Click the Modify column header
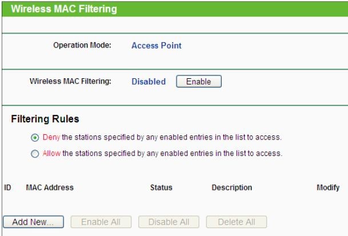This screenshot has width=348, height=236. pyautogui.click(x=328, y=187)
